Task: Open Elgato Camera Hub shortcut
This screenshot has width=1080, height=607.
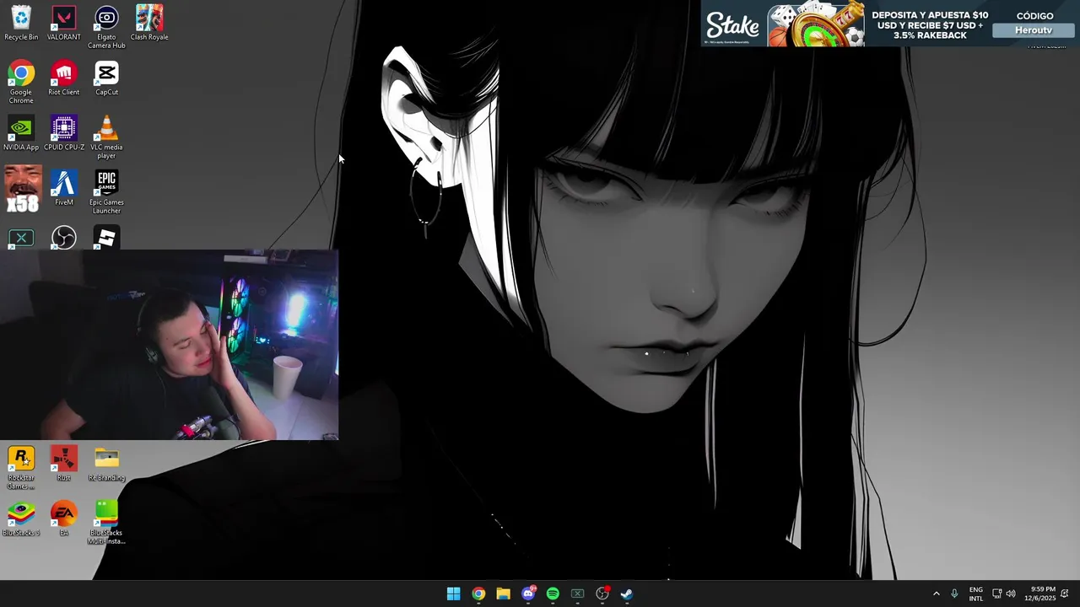Action: pos(106,27)
